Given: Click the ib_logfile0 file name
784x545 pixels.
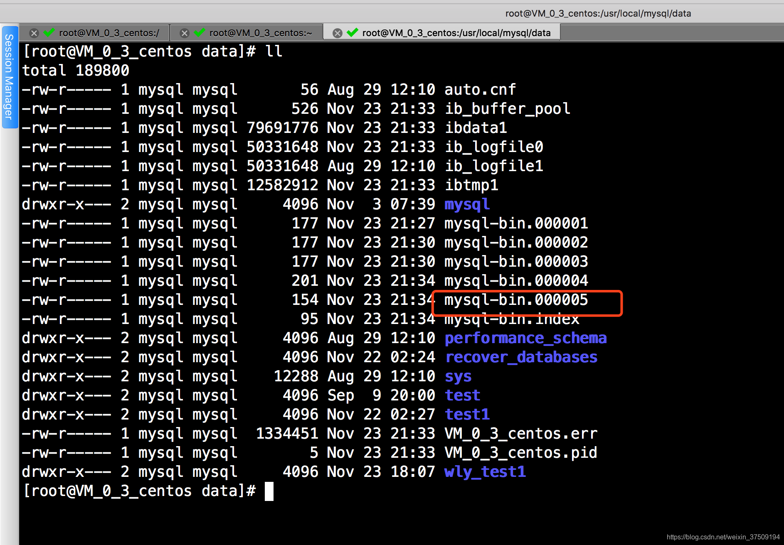Looking at the screenshot, I should point(494,147).
